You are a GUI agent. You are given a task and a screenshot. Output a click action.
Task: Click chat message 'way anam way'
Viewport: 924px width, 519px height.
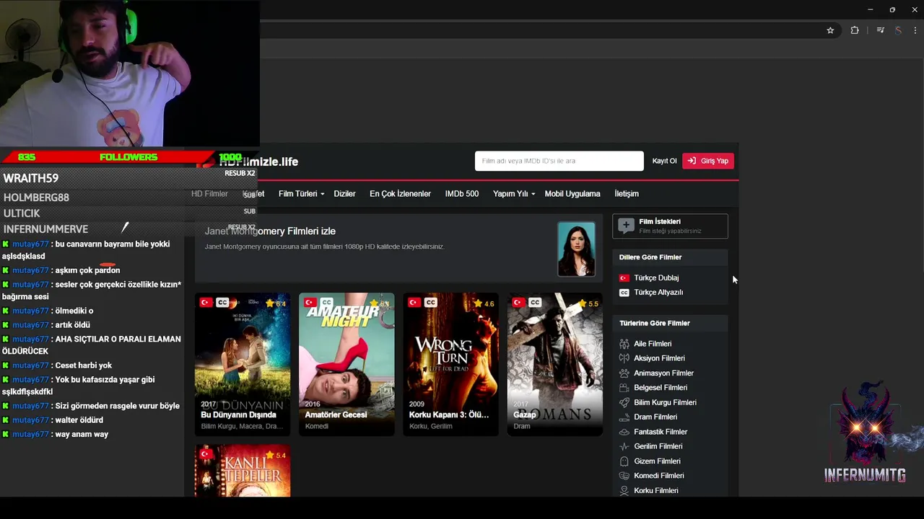pos(82,435)
